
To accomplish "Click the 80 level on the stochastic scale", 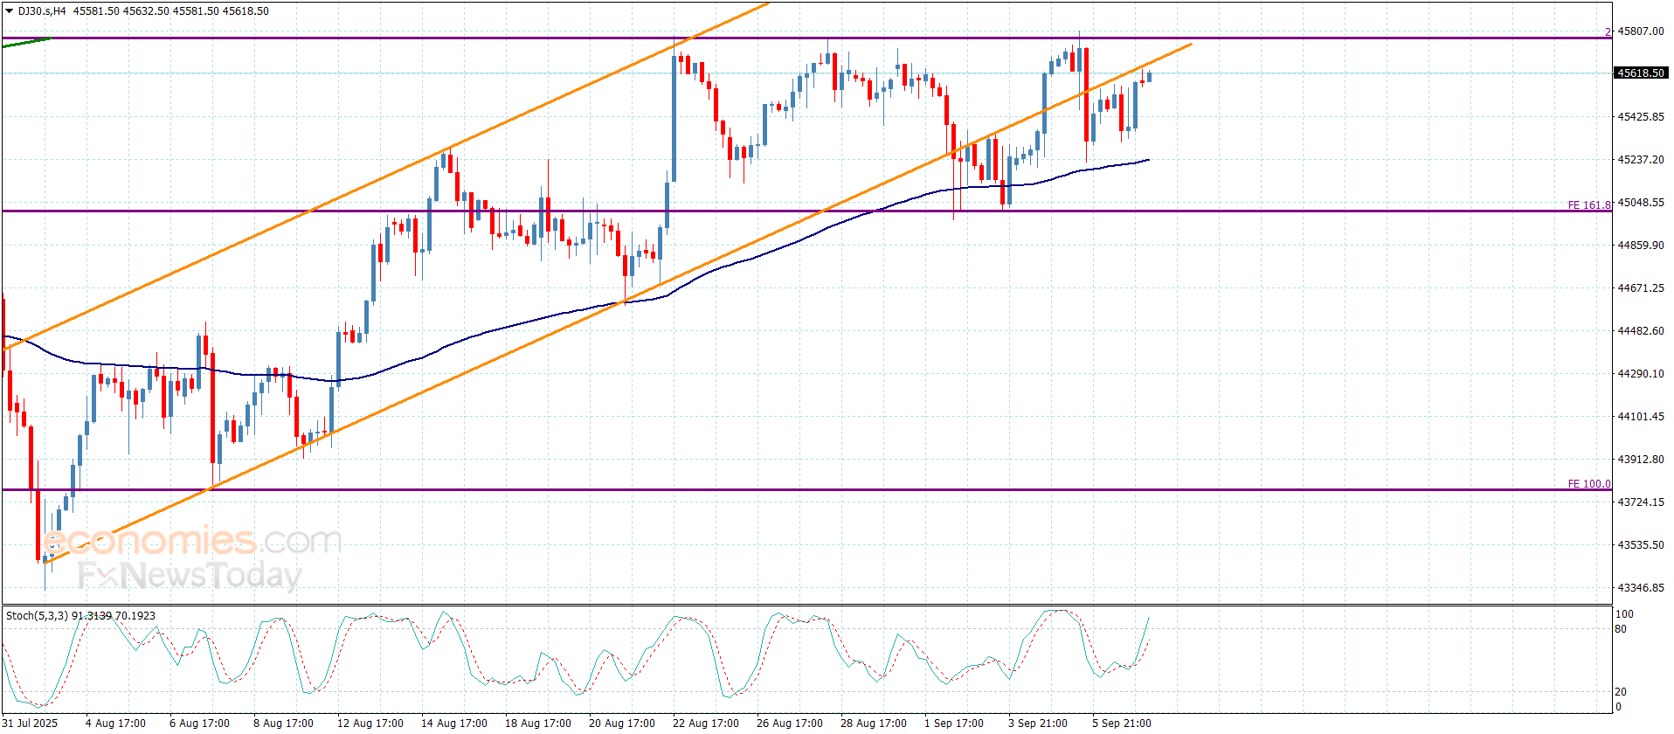I will tap(1621, 629).
